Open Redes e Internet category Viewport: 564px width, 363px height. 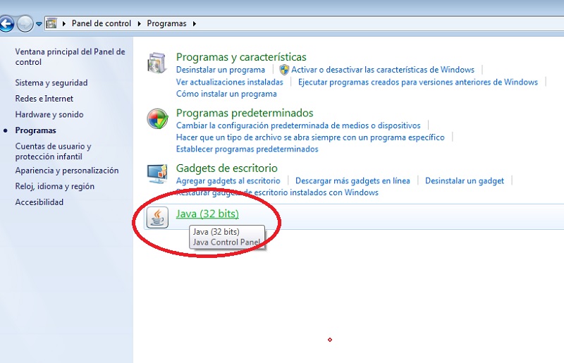pyautogui.click(x=44, y=99)
